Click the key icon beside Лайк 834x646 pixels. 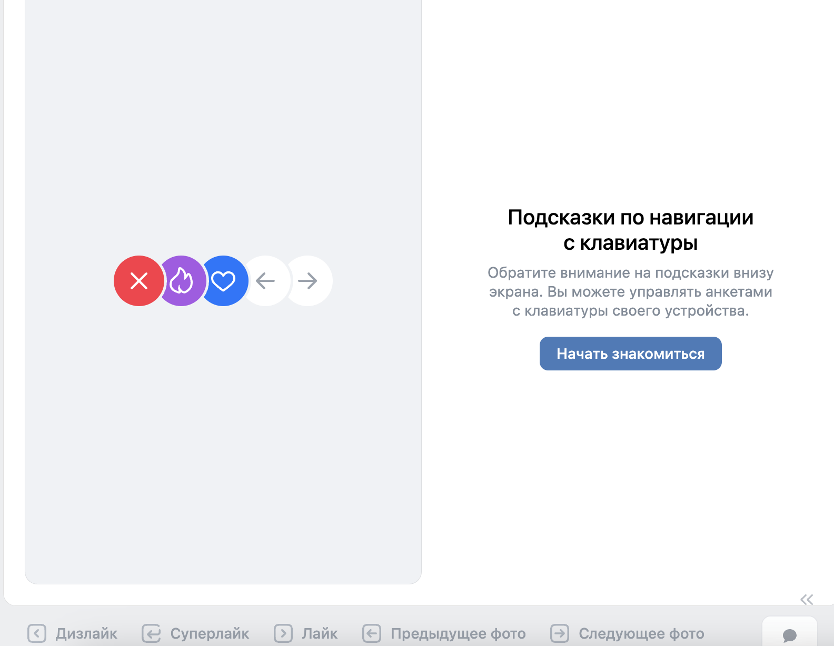pyautogui.click(x=283, y=633)
